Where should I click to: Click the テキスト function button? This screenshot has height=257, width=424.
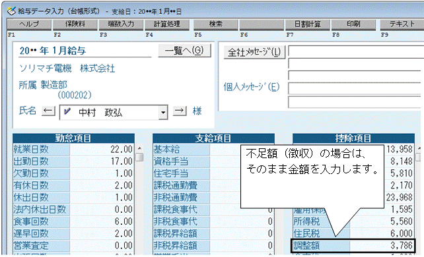[402, 24]
